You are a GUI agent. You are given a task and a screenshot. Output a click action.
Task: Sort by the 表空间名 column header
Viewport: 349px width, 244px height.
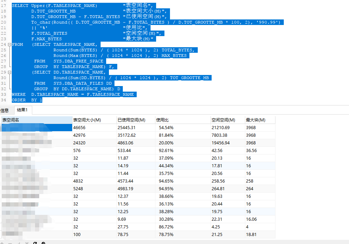click(37, 120)
